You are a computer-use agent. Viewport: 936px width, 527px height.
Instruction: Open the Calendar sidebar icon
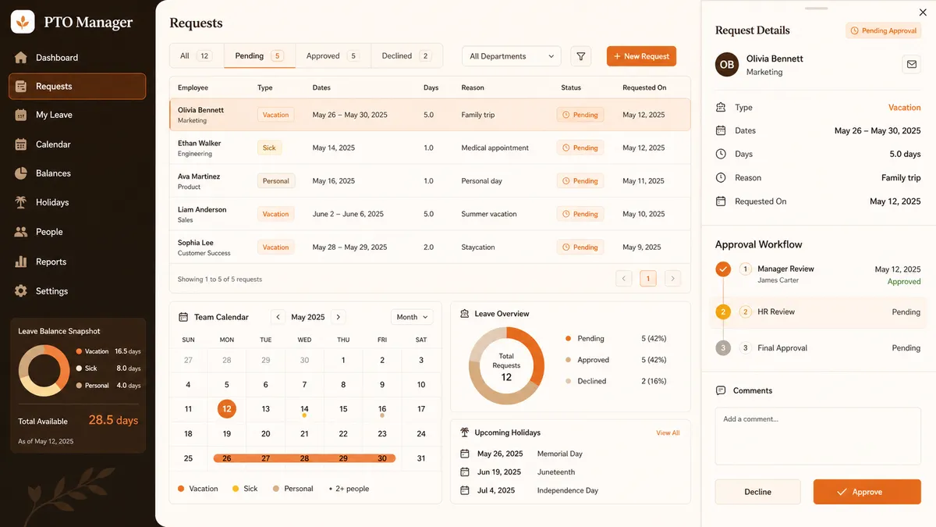click(21, 144)
